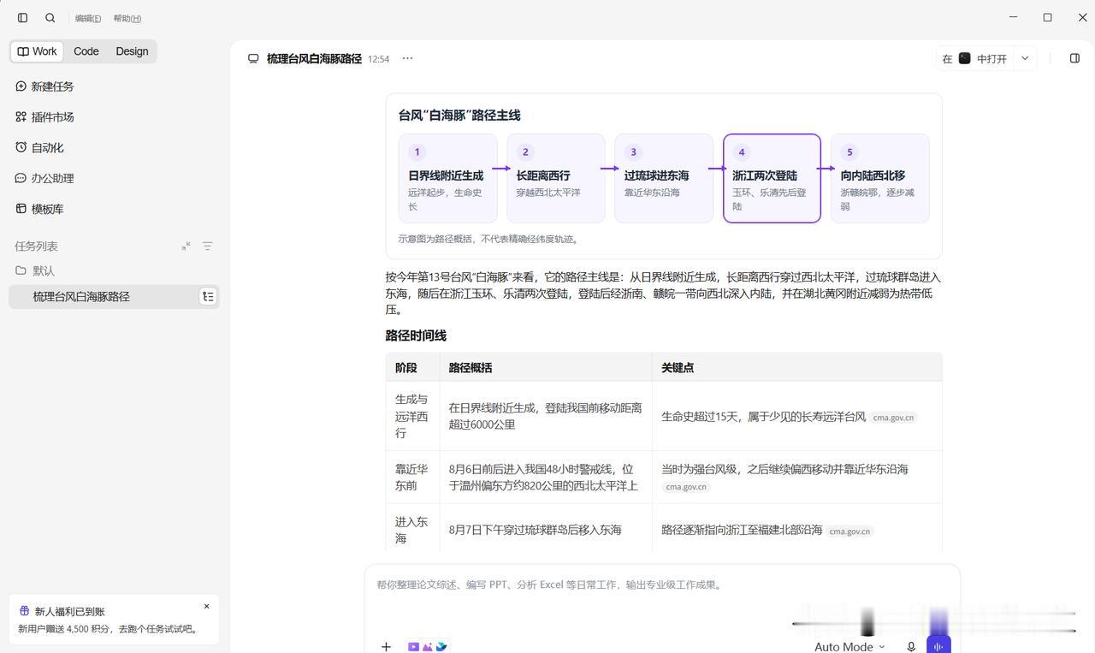The width and height of the screenshot is (1095, 653).
Task: Click the 新建任务 plus-bubble icon
Action: point(21,86)
